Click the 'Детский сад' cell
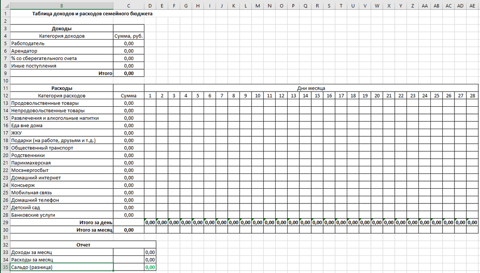 (62, 207)
